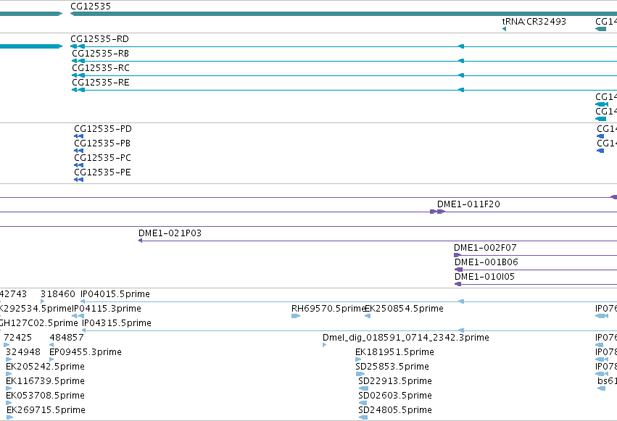Click the DME1-010I05 arrow glyph
Image resolution: width=617 pixels, height=421 pixels.
point(457,285)
